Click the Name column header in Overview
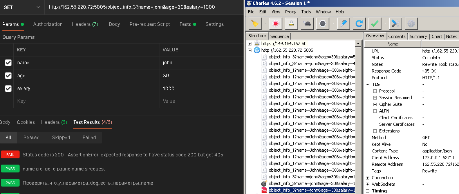The height and width of the screenshot is (194, 459). click(x=392, y=44)
